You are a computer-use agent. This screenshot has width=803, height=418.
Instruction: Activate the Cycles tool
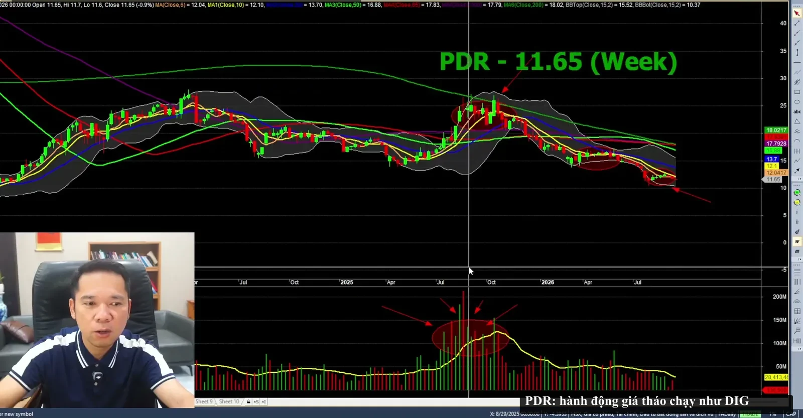(x=797, y=151)
